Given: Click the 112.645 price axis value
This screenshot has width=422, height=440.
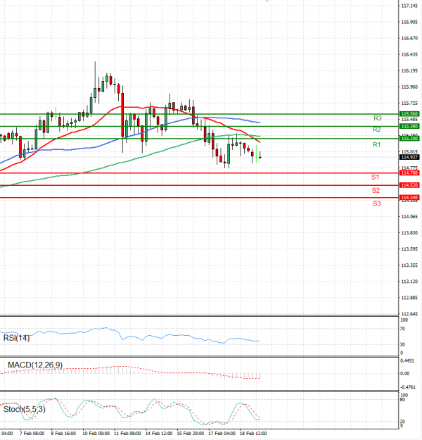Looking at the screenshot, I should 409,314.
